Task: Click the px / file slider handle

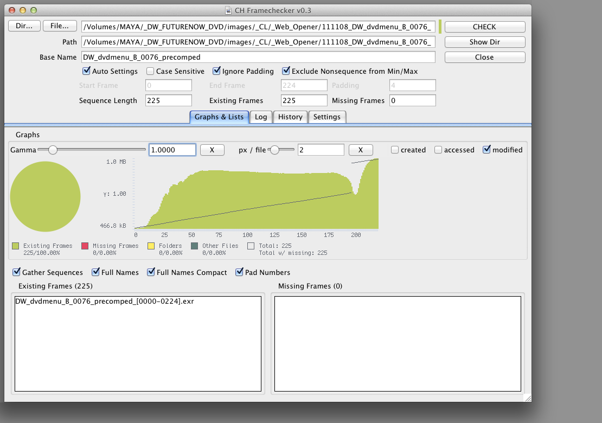Action: click(274, 150)
